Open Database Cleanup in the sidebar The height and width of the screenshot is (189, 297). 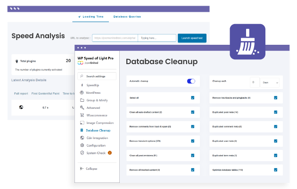pyautogui.click(x=98, y=130)
